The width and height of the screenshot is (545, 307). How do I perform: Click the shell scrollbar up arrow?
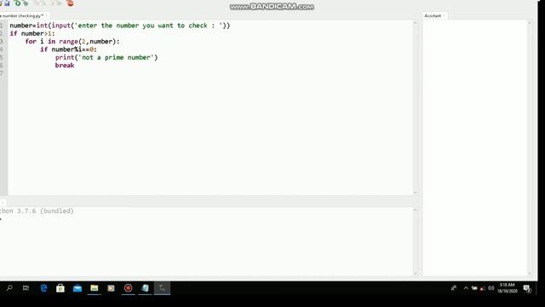pyautogui.click(x=415, y=210)
